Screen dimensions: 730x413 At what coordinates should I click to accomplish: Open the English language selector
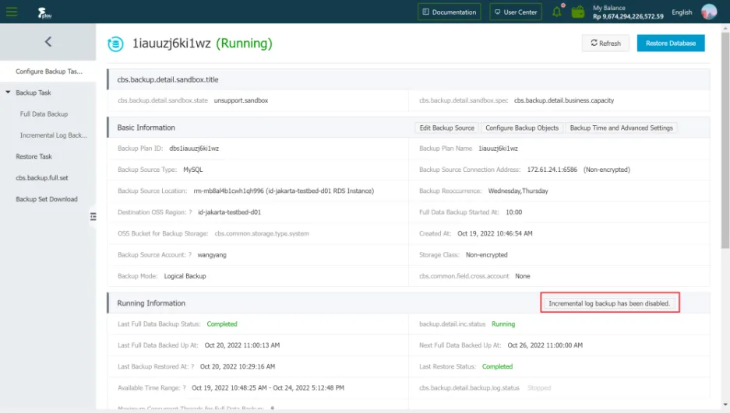[682, 12]
